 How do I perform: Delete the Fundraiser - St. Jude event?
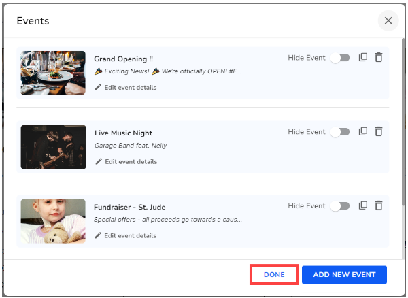click(x=379, y=205)
